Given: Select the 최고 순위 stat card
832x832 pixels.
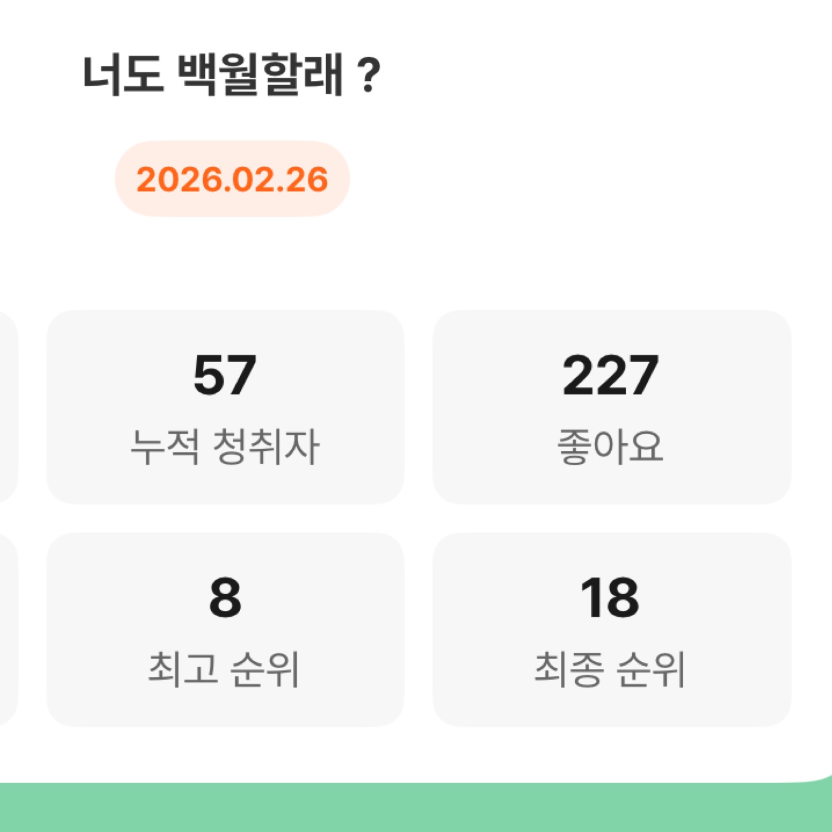Looking at the screenshot, I should (225, 629).
